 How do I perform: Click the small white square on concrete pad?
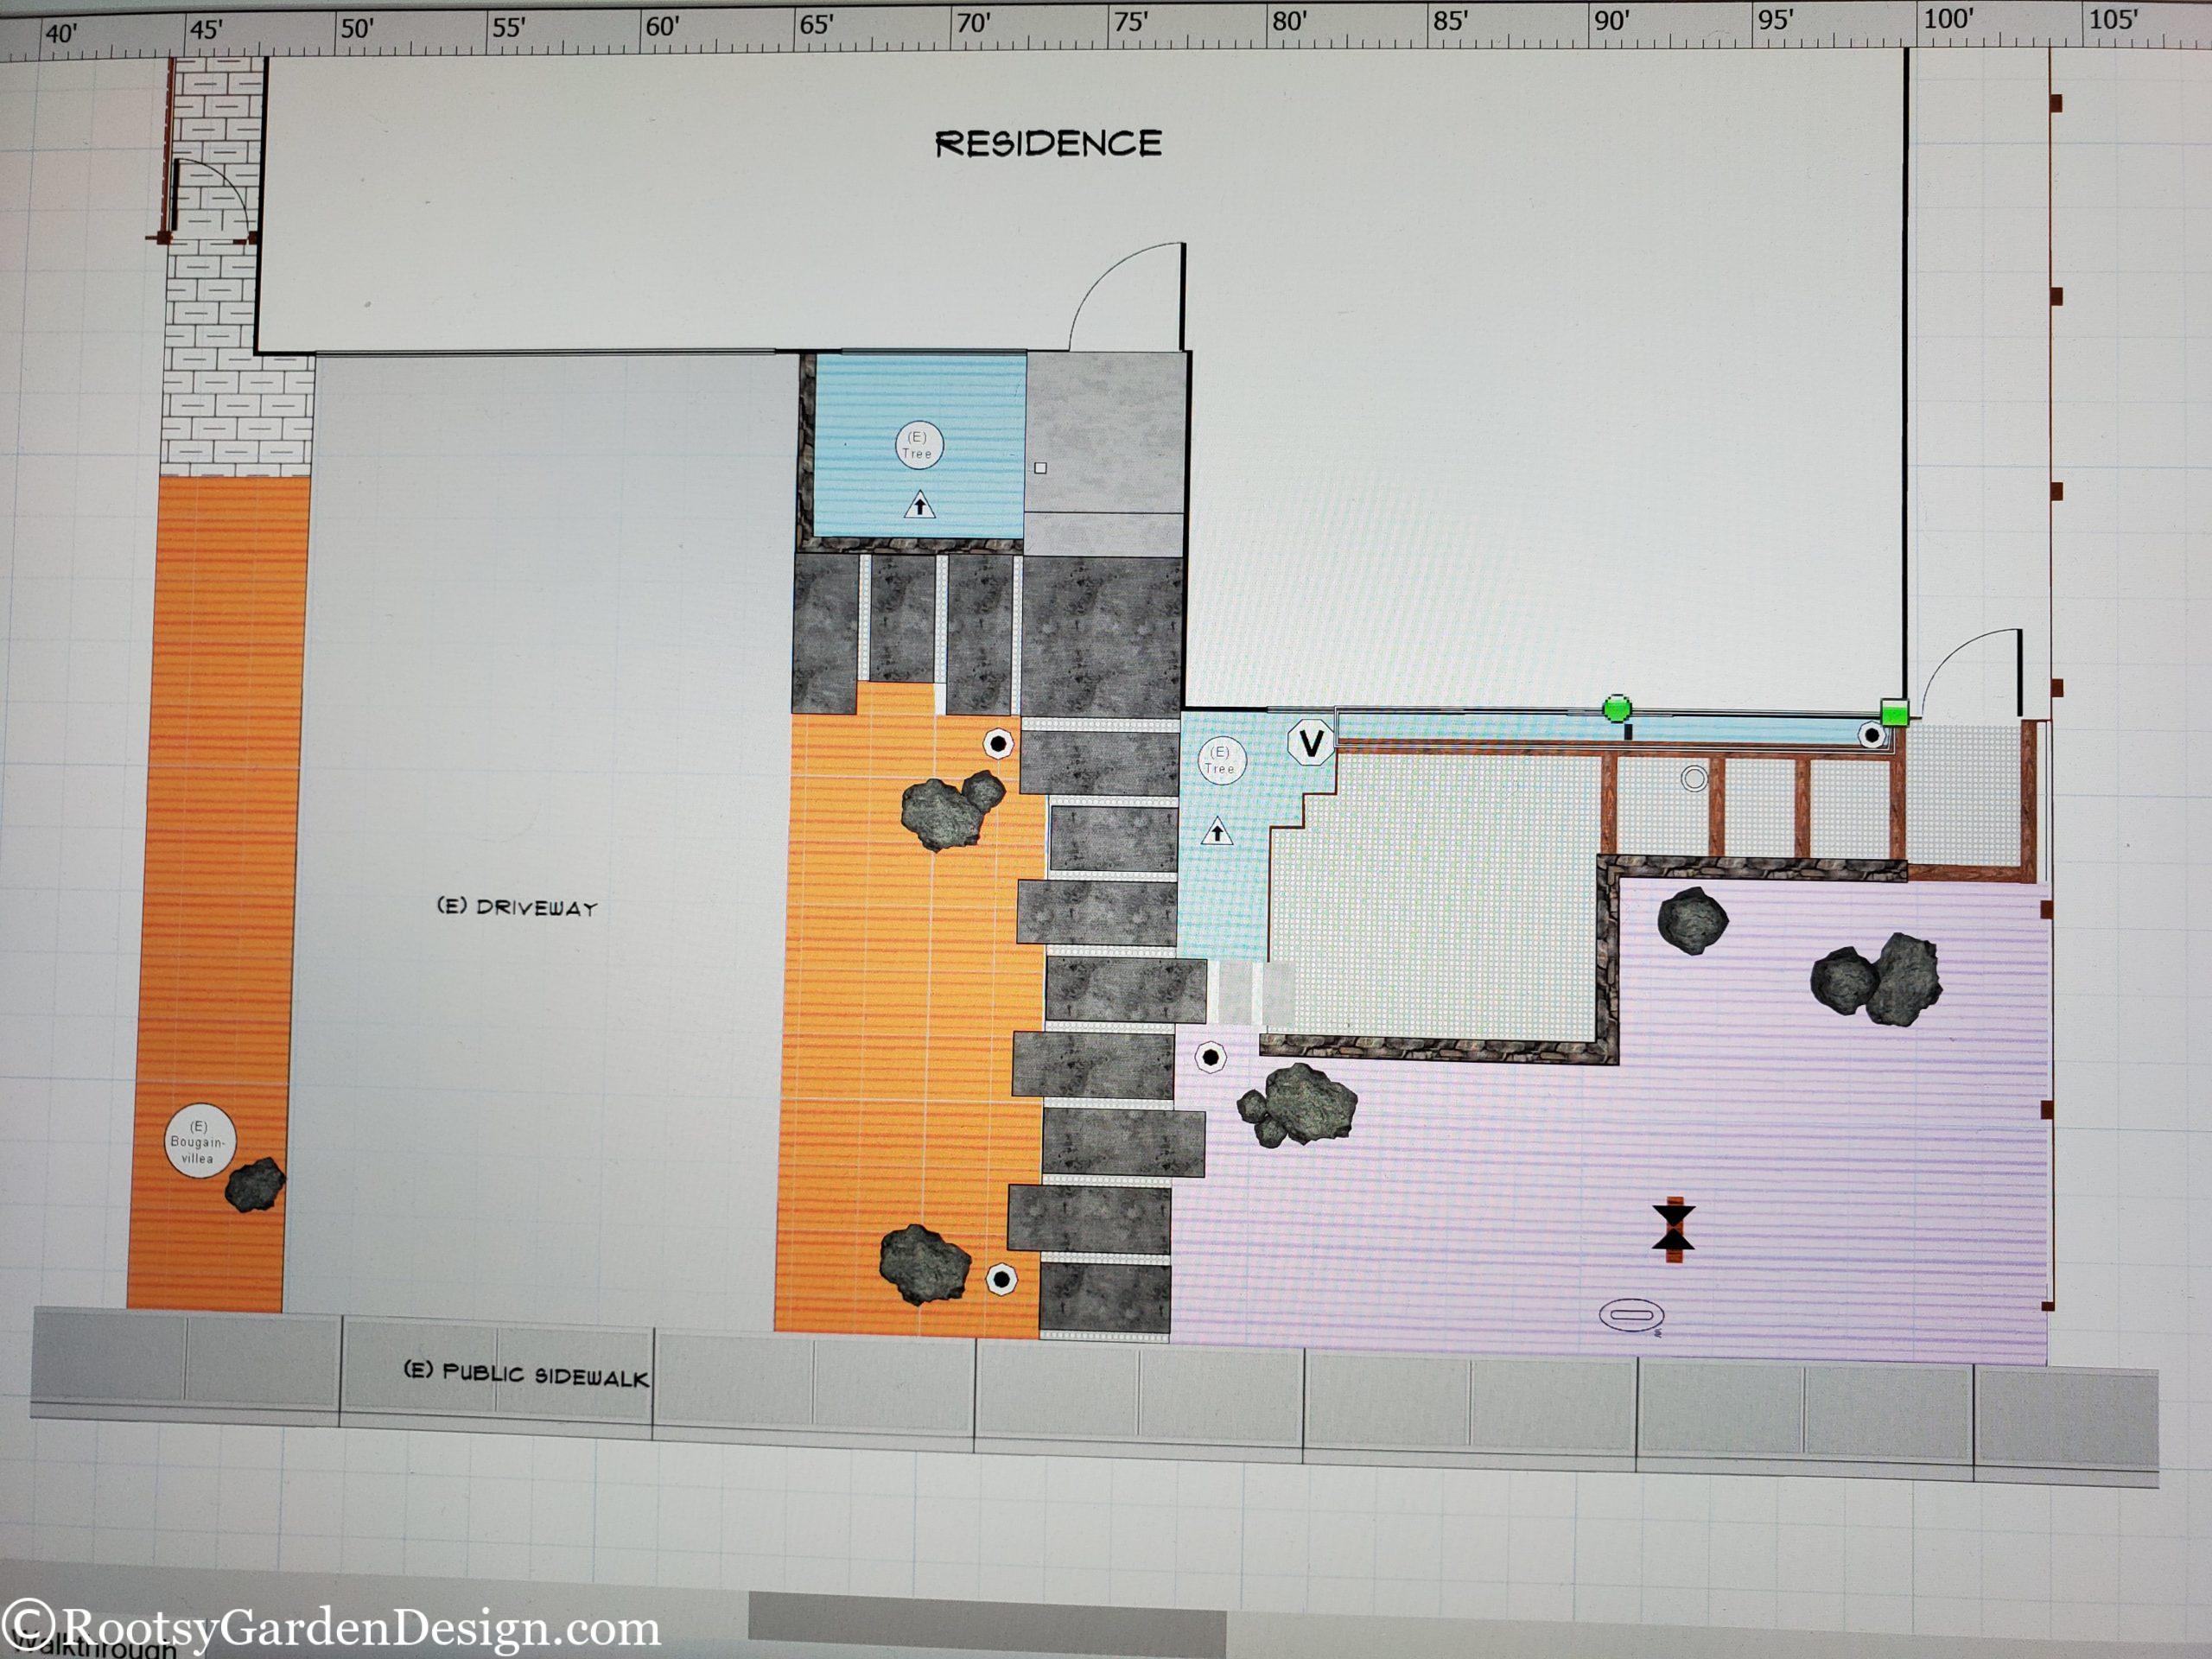1040,468
